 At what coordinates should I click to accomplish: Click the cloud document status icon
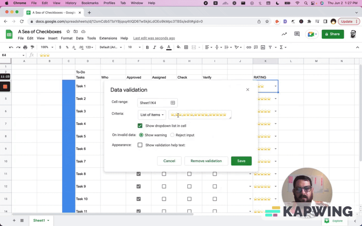click(x=83, y=32)
